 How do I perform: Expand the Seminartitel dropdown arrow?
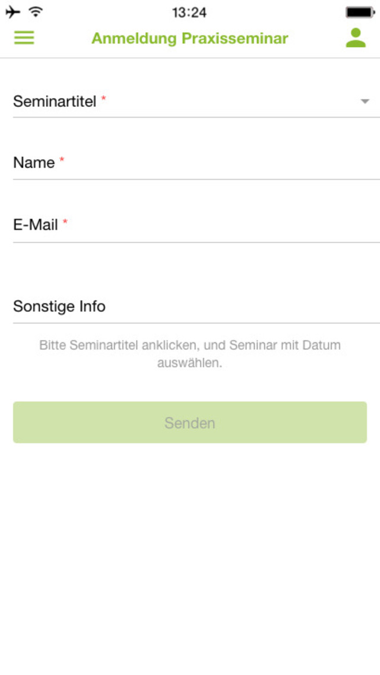coord(365,102)
